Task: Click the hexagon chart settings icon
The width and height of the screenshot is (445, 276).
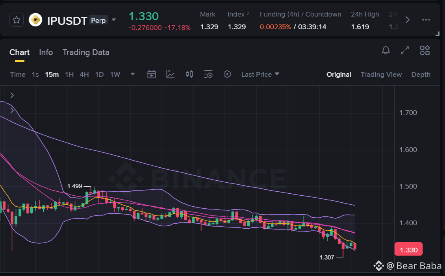Action: tap(227, 74)
